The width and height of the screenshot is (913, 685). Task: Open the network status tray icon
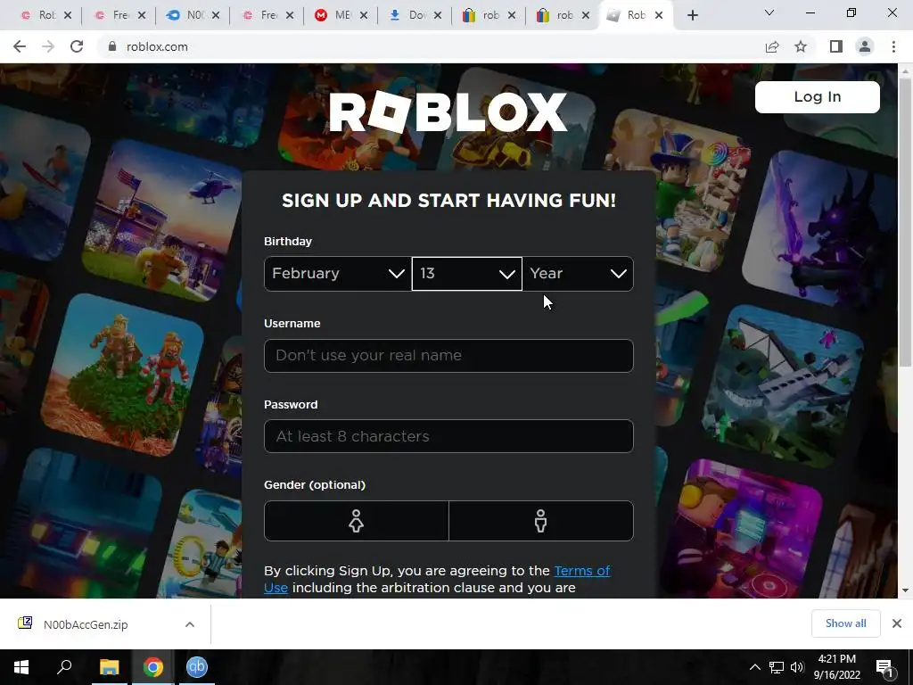pyautogui.click(x=777, y=667)
